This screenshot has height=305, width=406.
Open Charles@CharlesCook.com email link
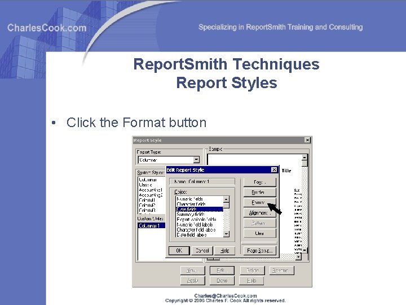[x=226, y=295]
